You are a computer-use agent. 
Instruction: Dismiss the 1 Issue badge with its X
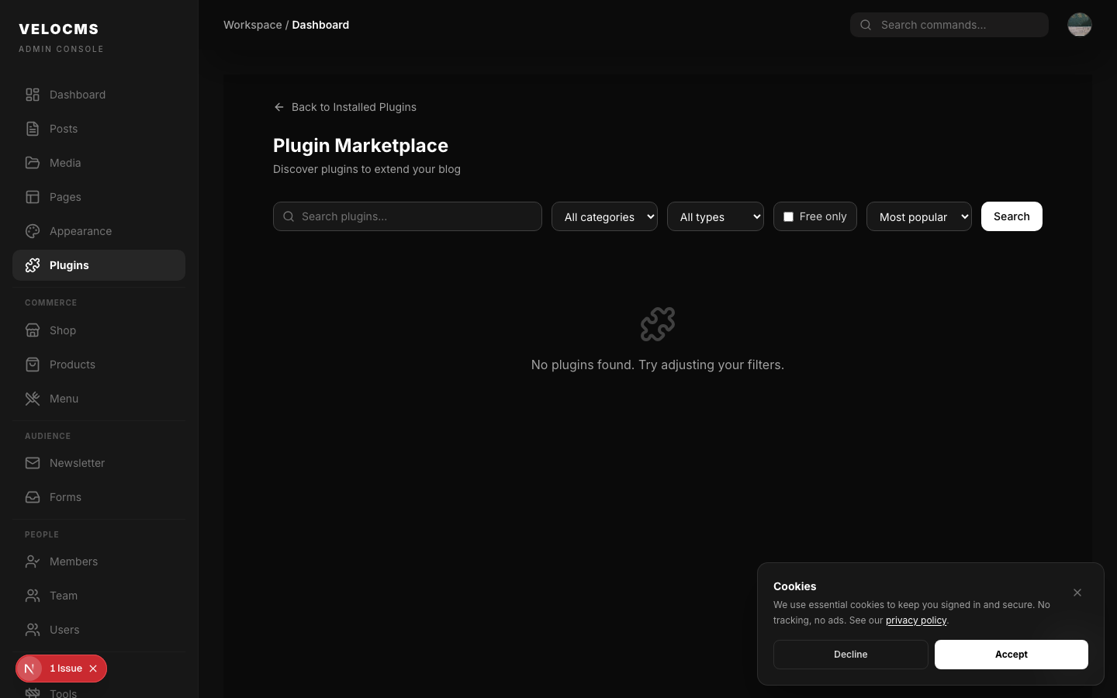[x=93, y=669]
